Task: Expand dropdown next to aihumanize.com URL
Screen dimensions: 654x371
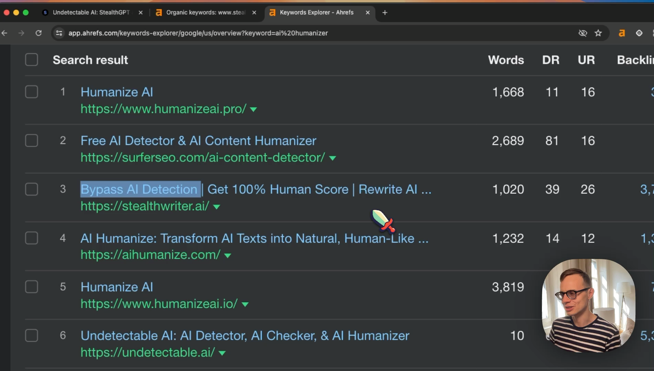Action: pos(227,256)
